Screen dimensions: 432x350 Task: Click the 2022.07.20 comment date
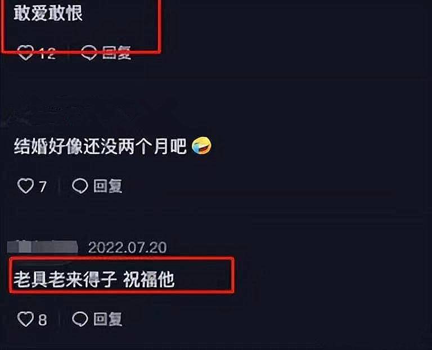(127, 247)
